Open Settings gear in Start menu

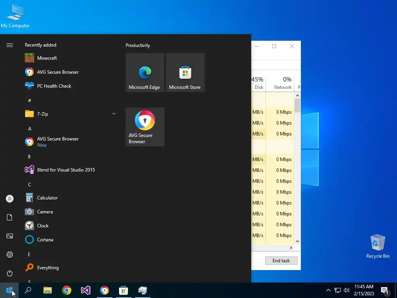(10, 255)
